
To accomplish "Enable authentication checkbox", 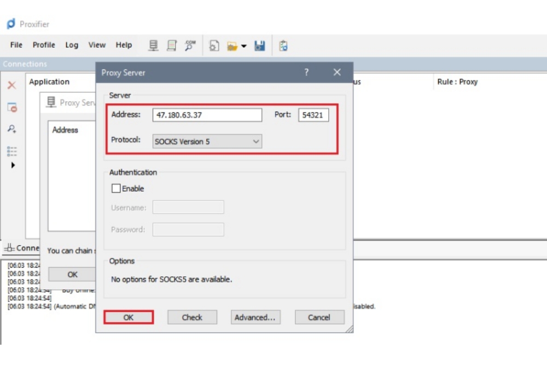I will [x=116, y=188].
